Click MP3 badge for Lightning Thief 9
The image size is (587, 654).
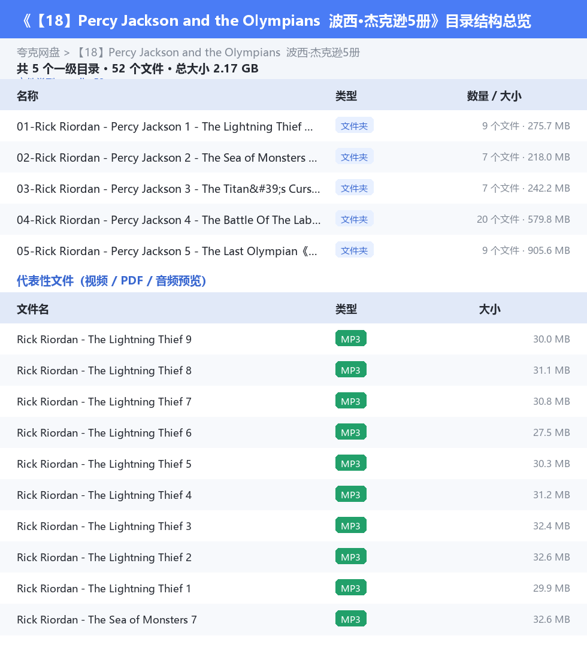tap(351, 339)
